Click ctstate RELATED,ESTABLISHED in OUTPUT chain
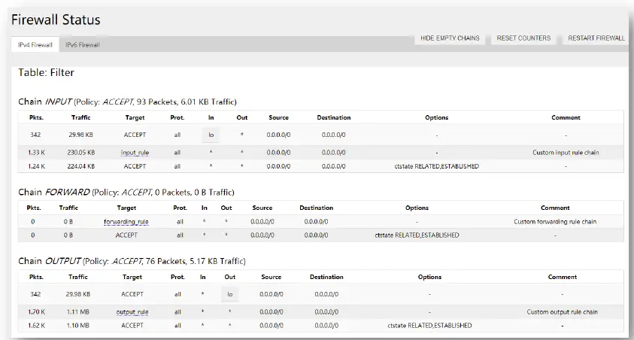This screenshot has height=340, width=634. pyautogui.click(x=429, y=326)
